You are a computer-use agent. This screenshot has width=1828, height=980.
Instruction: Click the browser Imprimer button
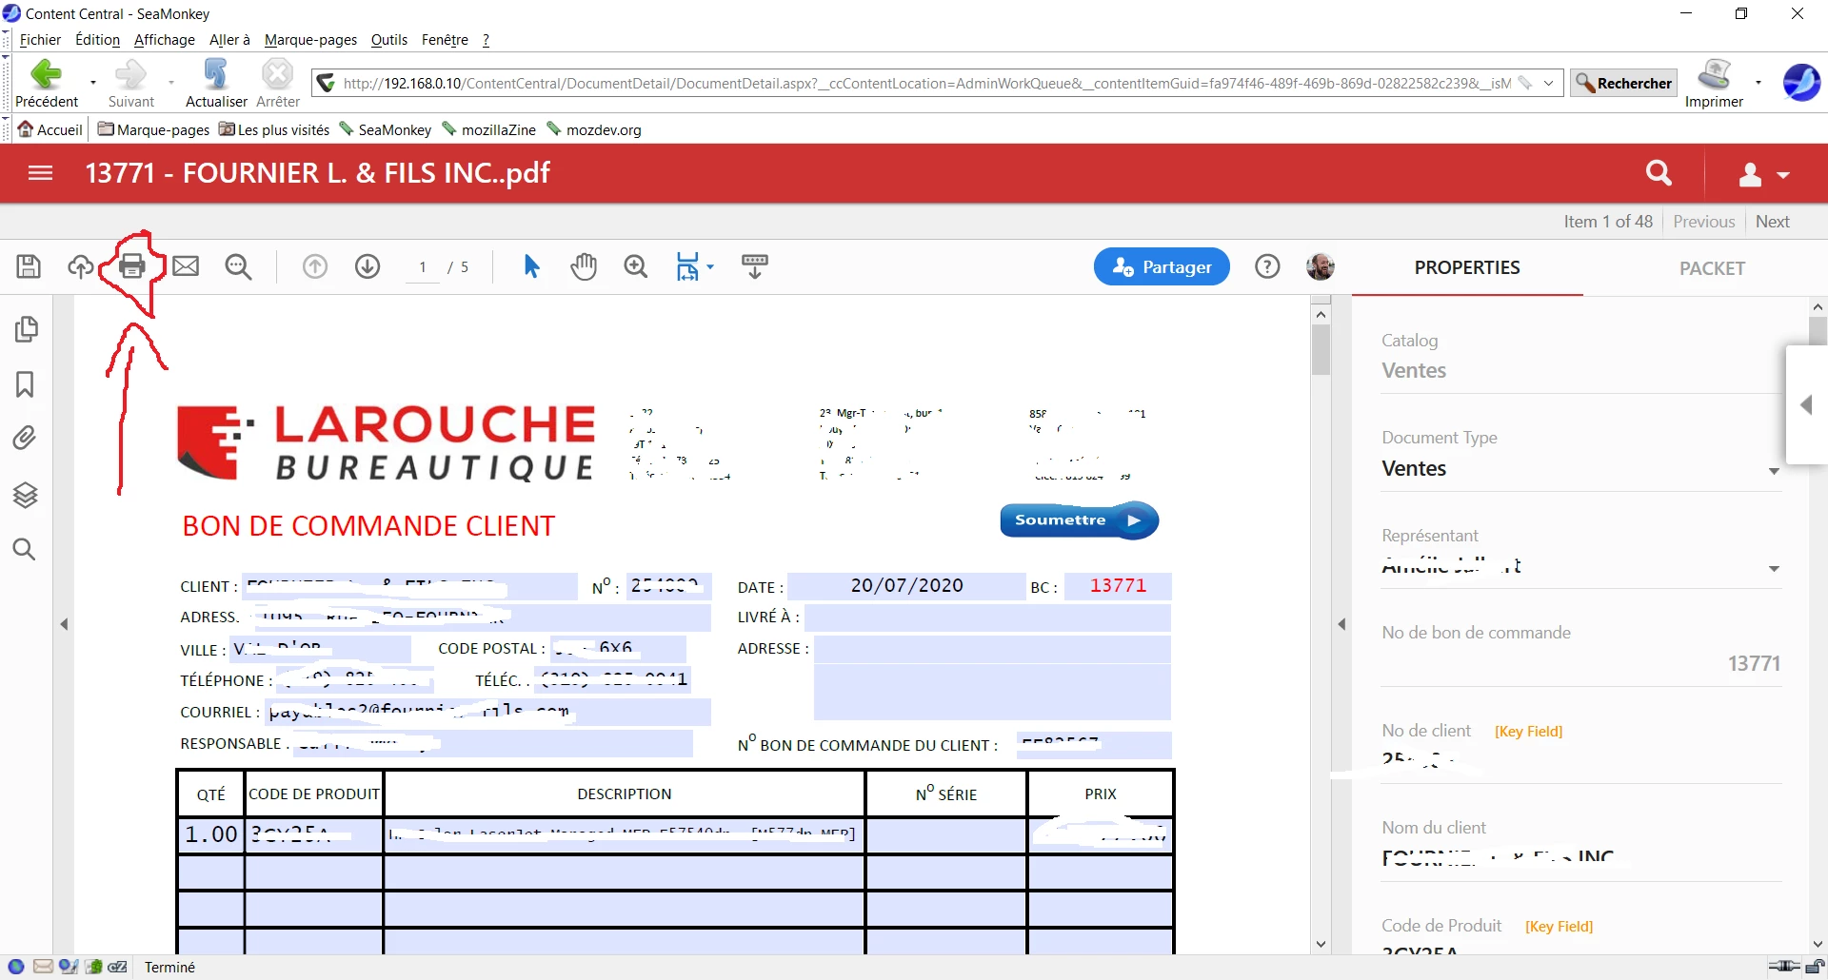tap(1714, 83)
